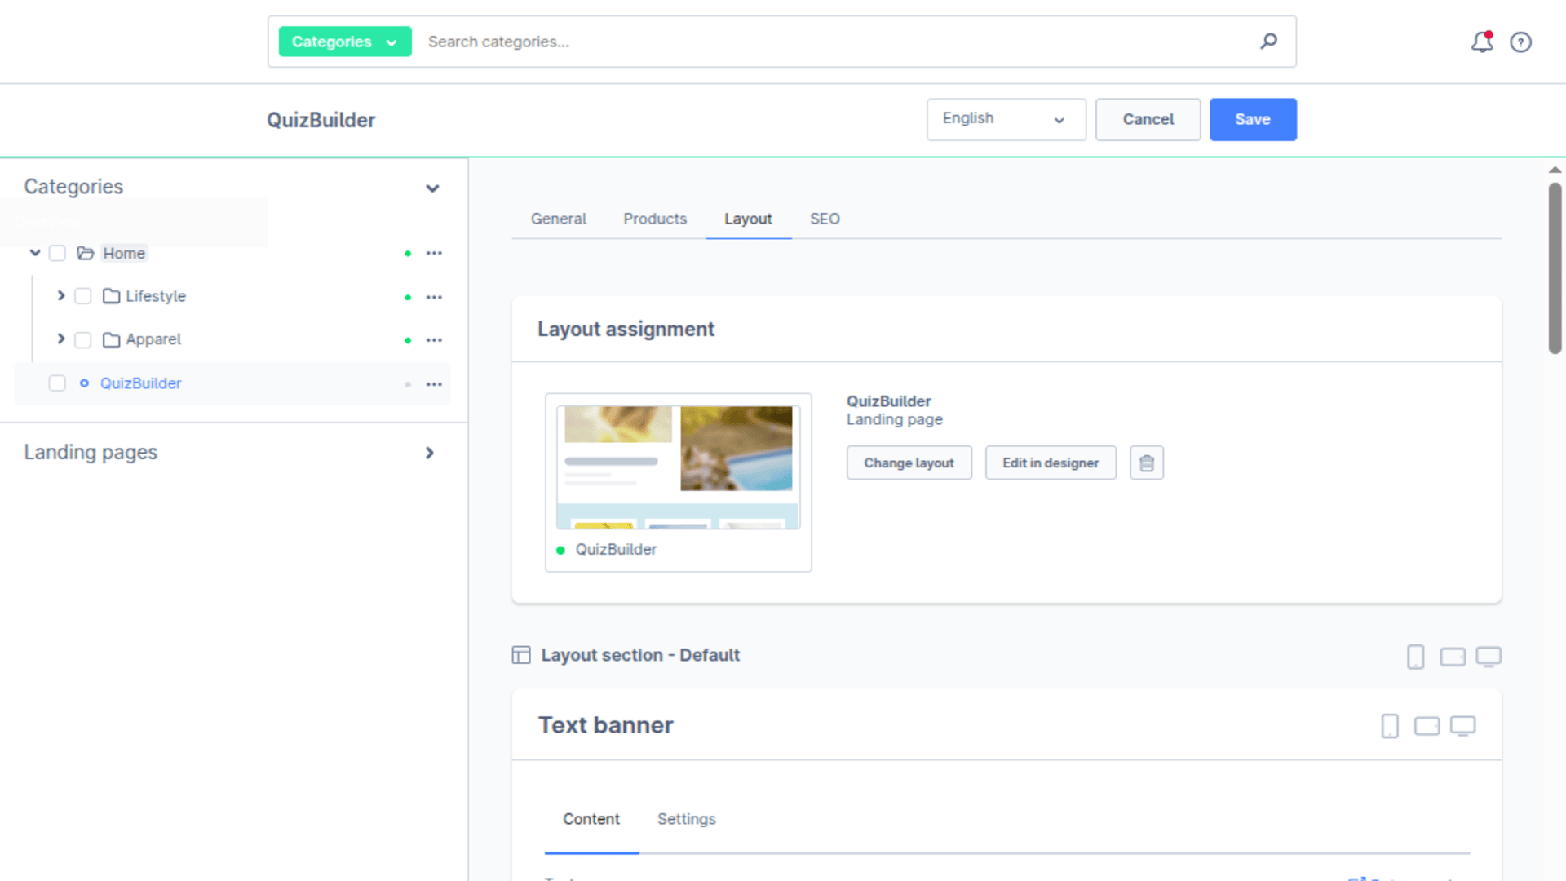Select mobile view icon in Text banner
1566x881 pixels.
point(1390,726)
